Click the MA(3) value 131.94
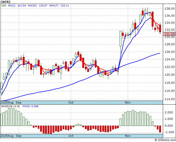The height and width of the screenshot is (142, 176). click(x=22, y=6)
